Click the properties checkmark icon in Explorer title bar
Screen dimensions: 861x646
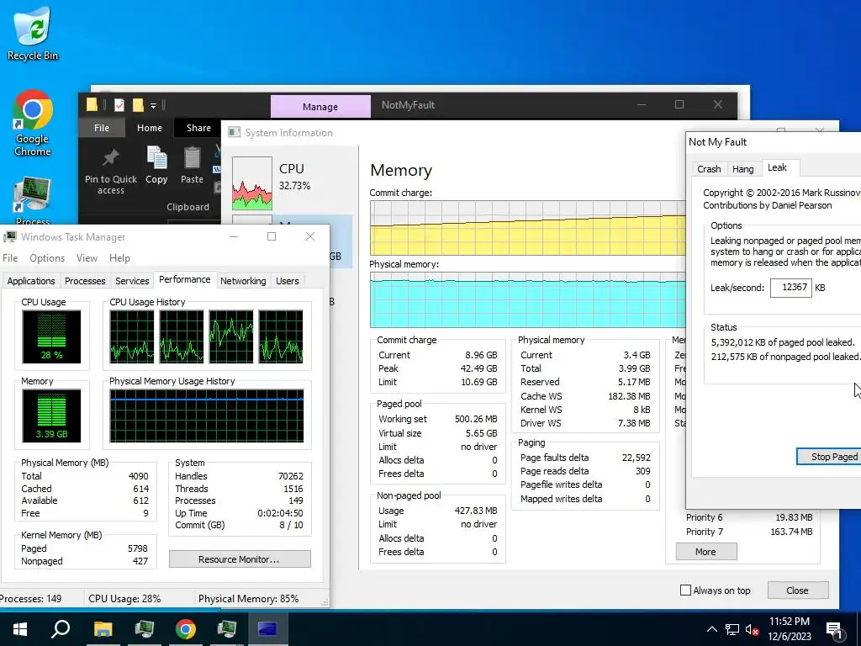tap(119, 104)
